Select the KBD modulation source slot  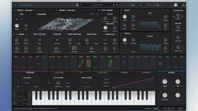tap(38, 62)
